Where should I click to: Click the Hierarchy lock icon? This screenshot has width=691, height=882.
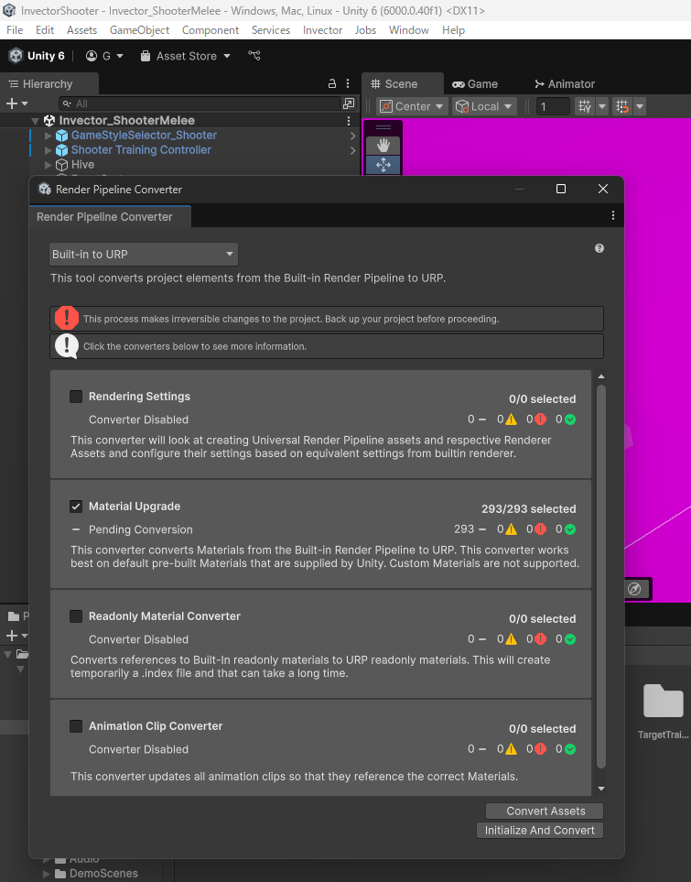coord(332,83)
